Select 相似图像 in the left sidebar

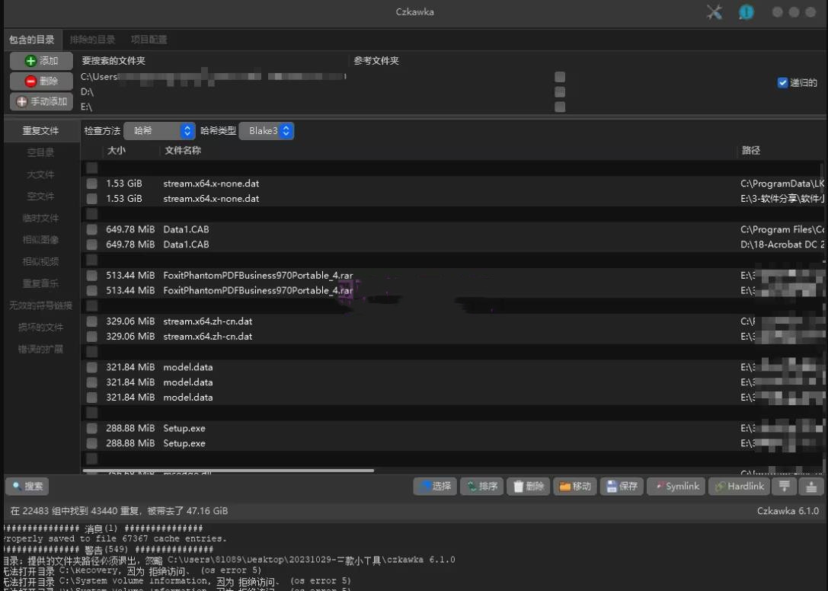[x=40, y=240]
